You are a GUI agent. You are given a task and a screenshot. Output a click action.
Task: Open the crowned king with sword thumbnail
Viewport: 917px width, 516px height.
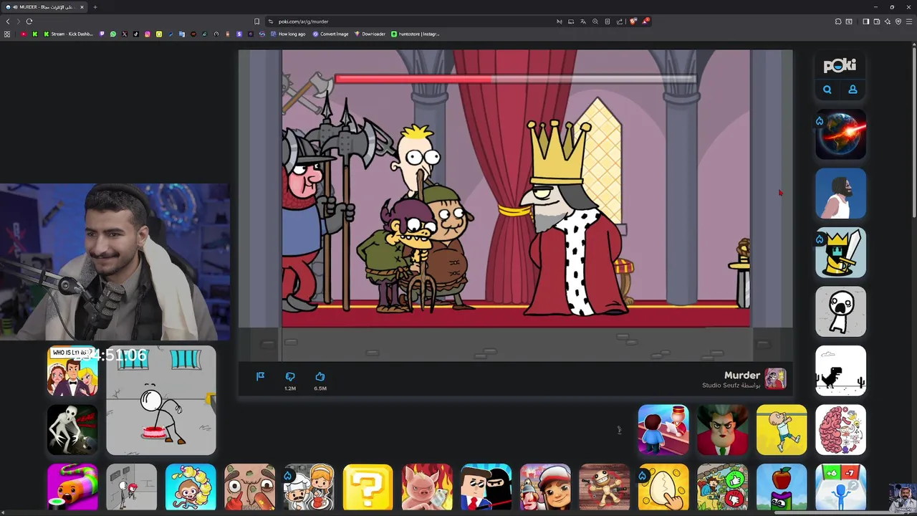tap(840, 253)
